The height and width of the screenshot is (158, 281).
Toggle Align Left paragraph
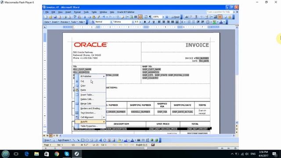point(159,22)
